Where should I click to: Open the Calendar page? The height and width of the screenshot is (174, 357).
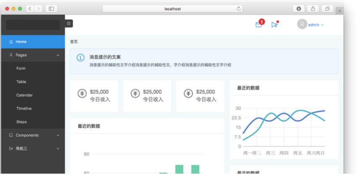coord(33,95)
